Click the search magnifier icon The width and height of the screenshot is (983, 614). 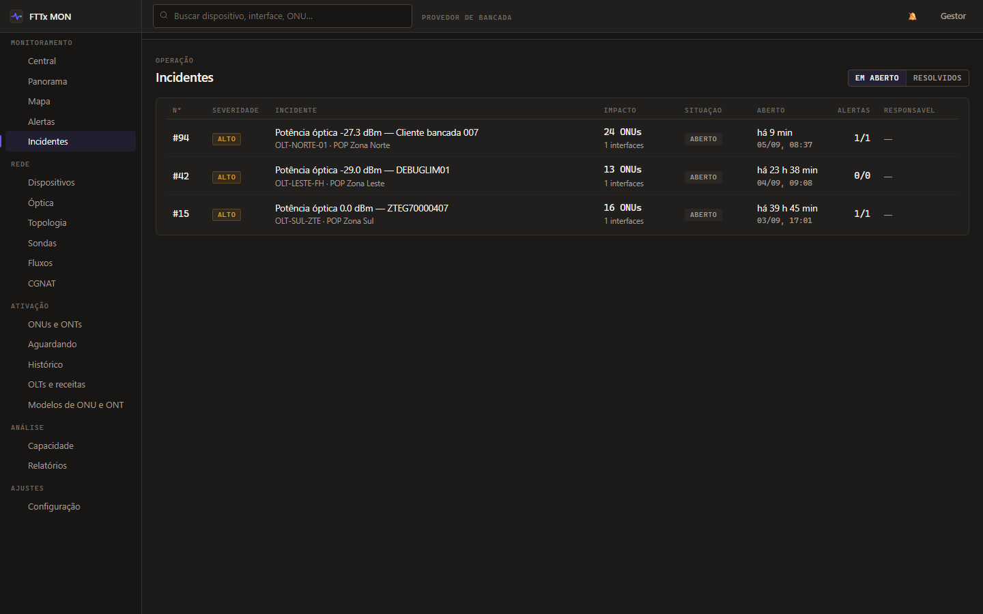[x=164, y=15]
